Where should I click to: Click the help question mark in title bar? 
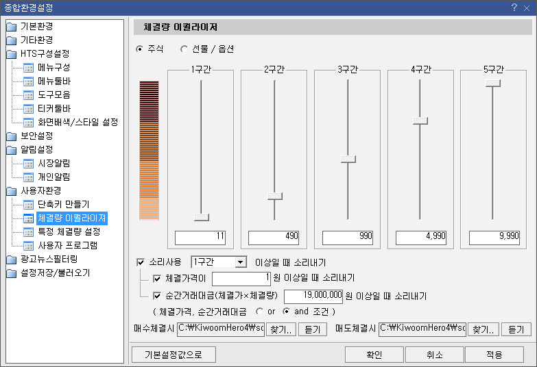coord(514,8)
